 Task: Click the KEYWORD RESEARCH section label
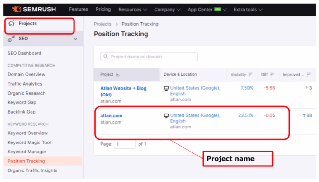[28, 124]
